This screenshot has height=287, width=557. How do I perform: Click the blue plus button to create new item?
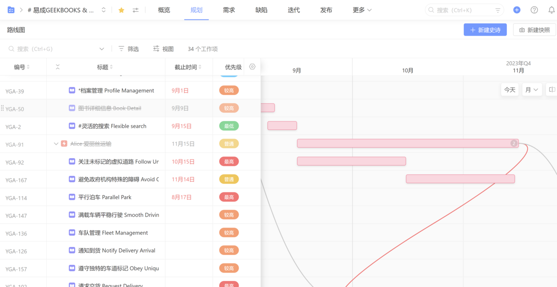(x=517, y=9)
